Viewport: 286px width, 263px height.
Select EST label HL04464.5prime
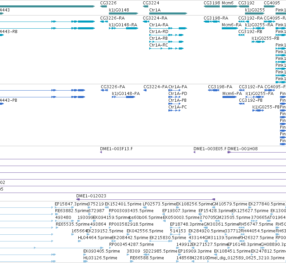coord(95,238)
